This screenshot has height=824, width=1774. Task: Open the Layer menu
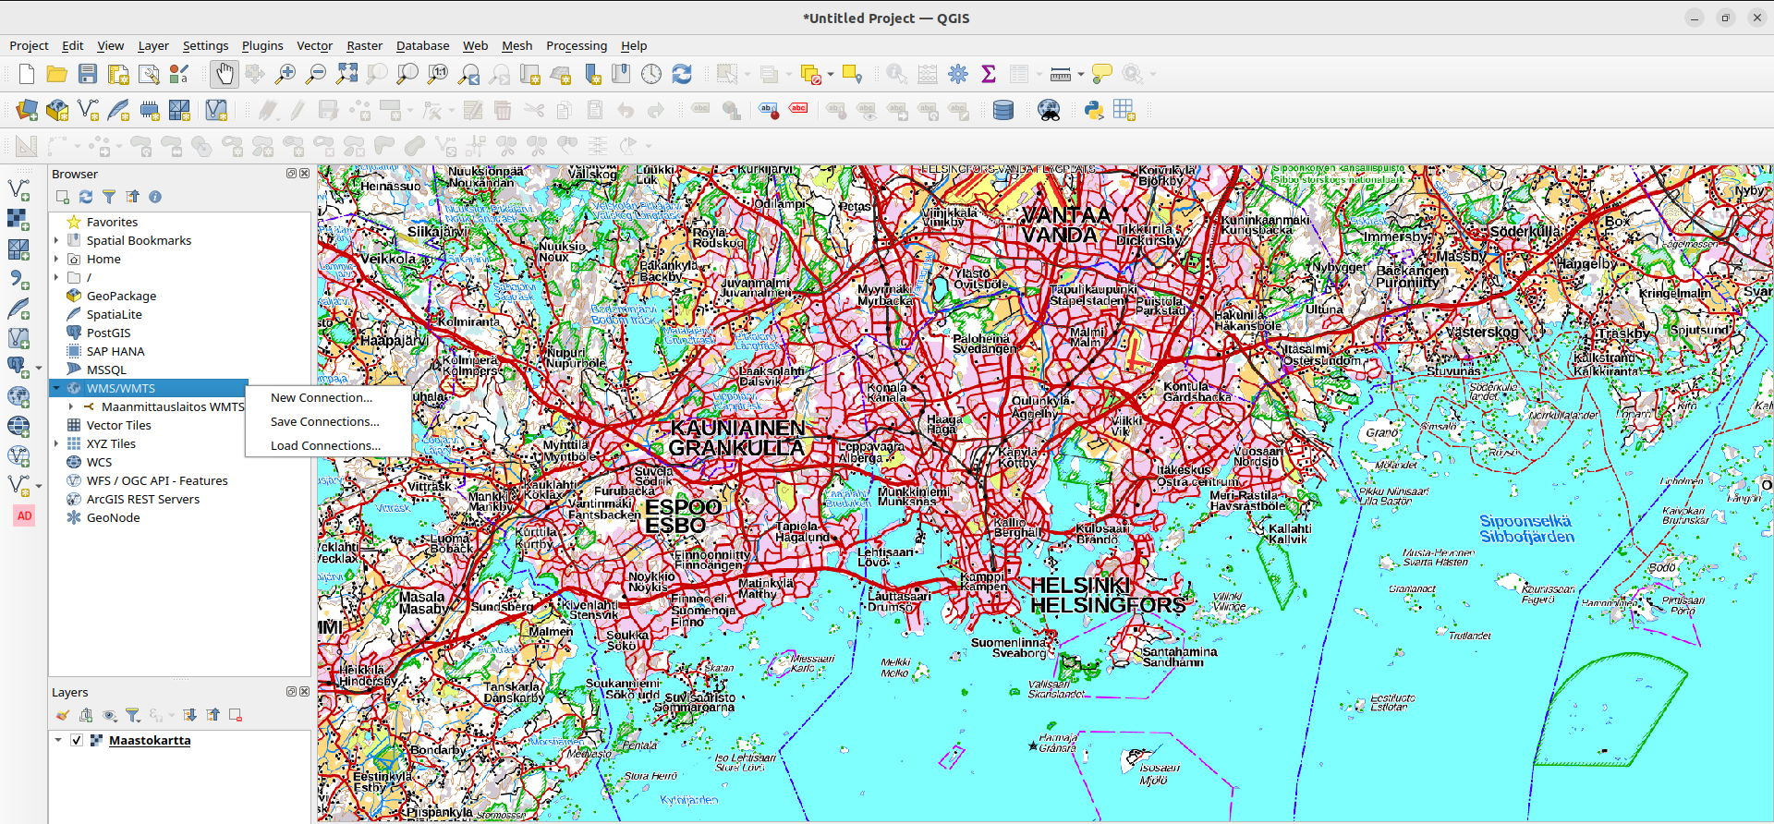coord(153,45)
